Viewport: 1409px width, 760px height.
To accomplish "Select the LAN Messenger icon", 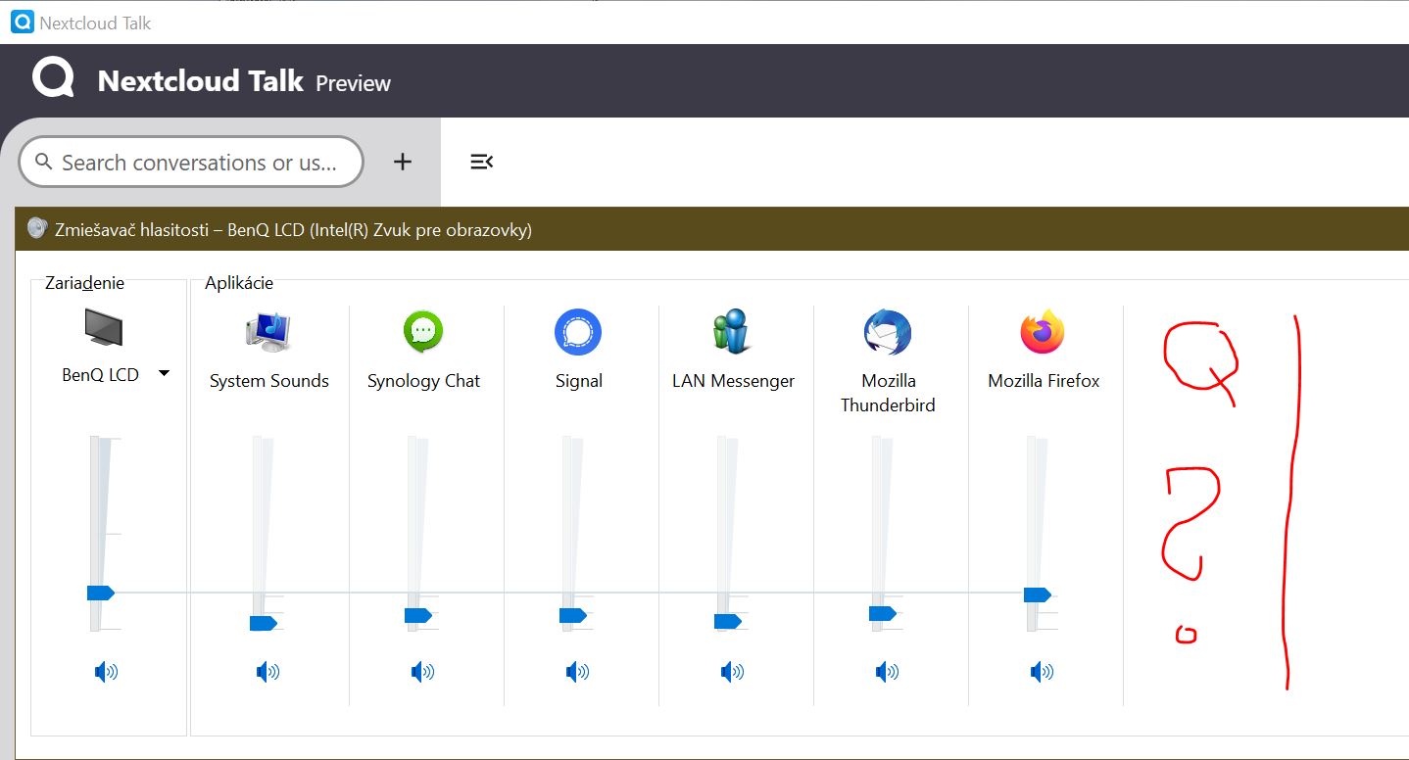I will click(733, 332).
